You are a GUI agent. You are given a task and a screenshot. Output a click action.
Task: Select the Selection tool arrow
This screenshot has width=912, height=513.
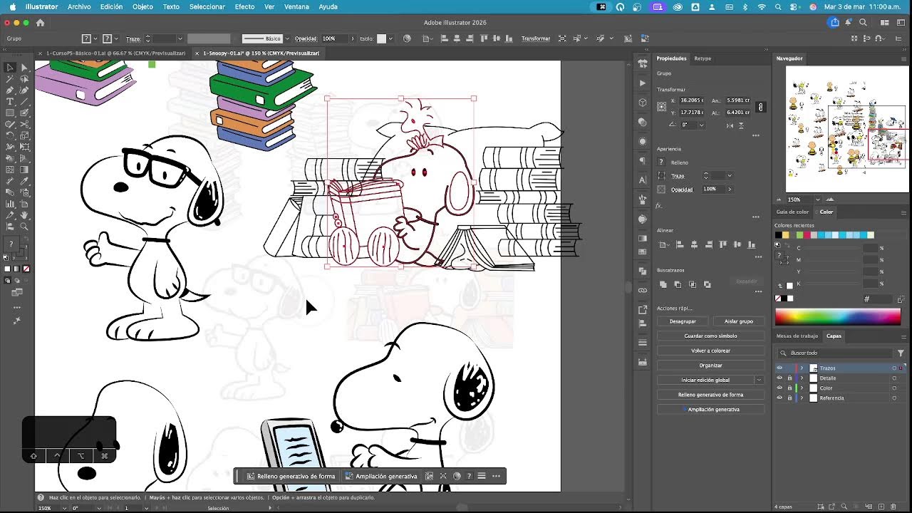[10, 68]
